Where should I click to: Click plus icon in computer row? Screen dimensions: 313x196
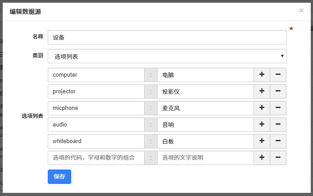[x=262, y=75]
